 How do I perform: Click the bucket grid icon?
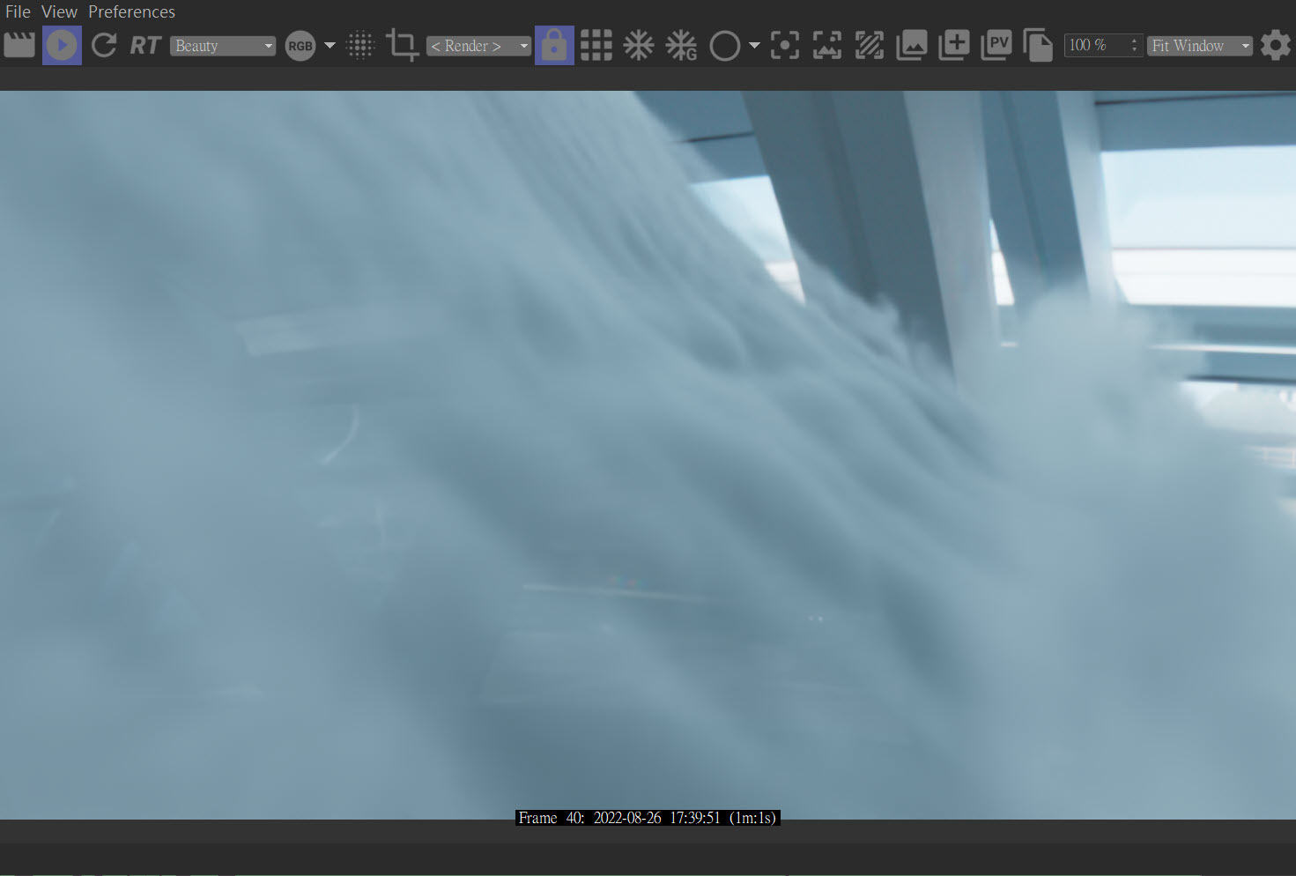pos(596,46)
